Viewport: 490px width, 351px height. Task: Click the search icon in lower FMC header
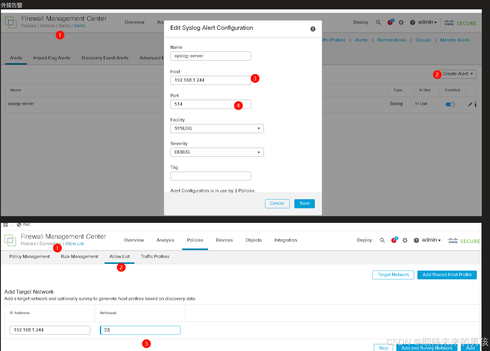point(382,240)
